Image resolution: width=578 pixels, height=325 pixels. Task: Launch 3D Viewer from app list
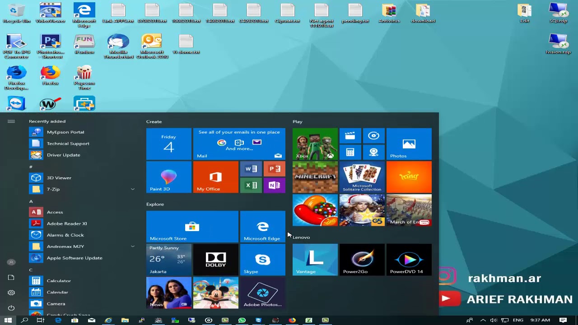(83, 178)
